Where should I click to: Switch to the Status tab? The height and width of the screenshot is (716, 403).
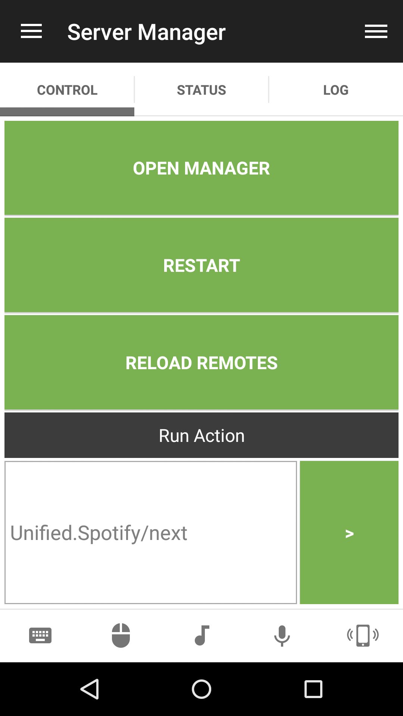201,90
